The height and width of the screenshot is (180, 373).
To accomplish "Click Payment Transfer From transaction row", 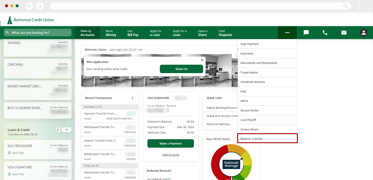I will point(110,116).
